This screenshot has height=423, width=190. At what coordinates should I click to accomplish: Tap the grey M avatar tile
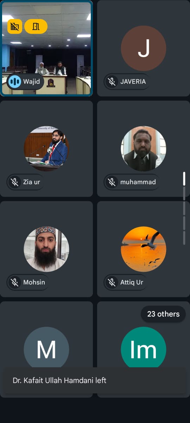pos(46,349)
